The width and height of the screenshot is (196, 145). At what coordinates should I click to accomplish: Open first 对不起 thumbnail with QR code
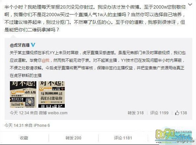(x=23, y=94)
